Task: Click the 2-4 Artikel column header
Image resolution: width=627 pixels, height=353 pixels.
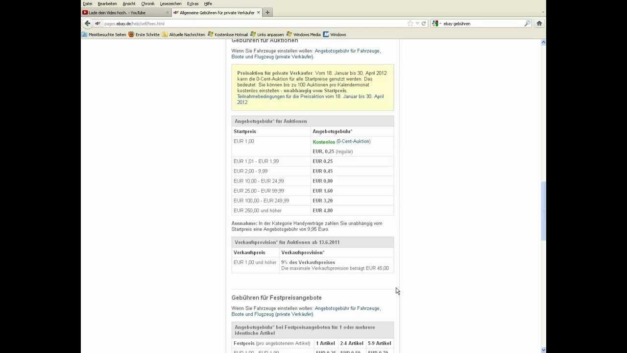Action: click(x=352, y=343)
